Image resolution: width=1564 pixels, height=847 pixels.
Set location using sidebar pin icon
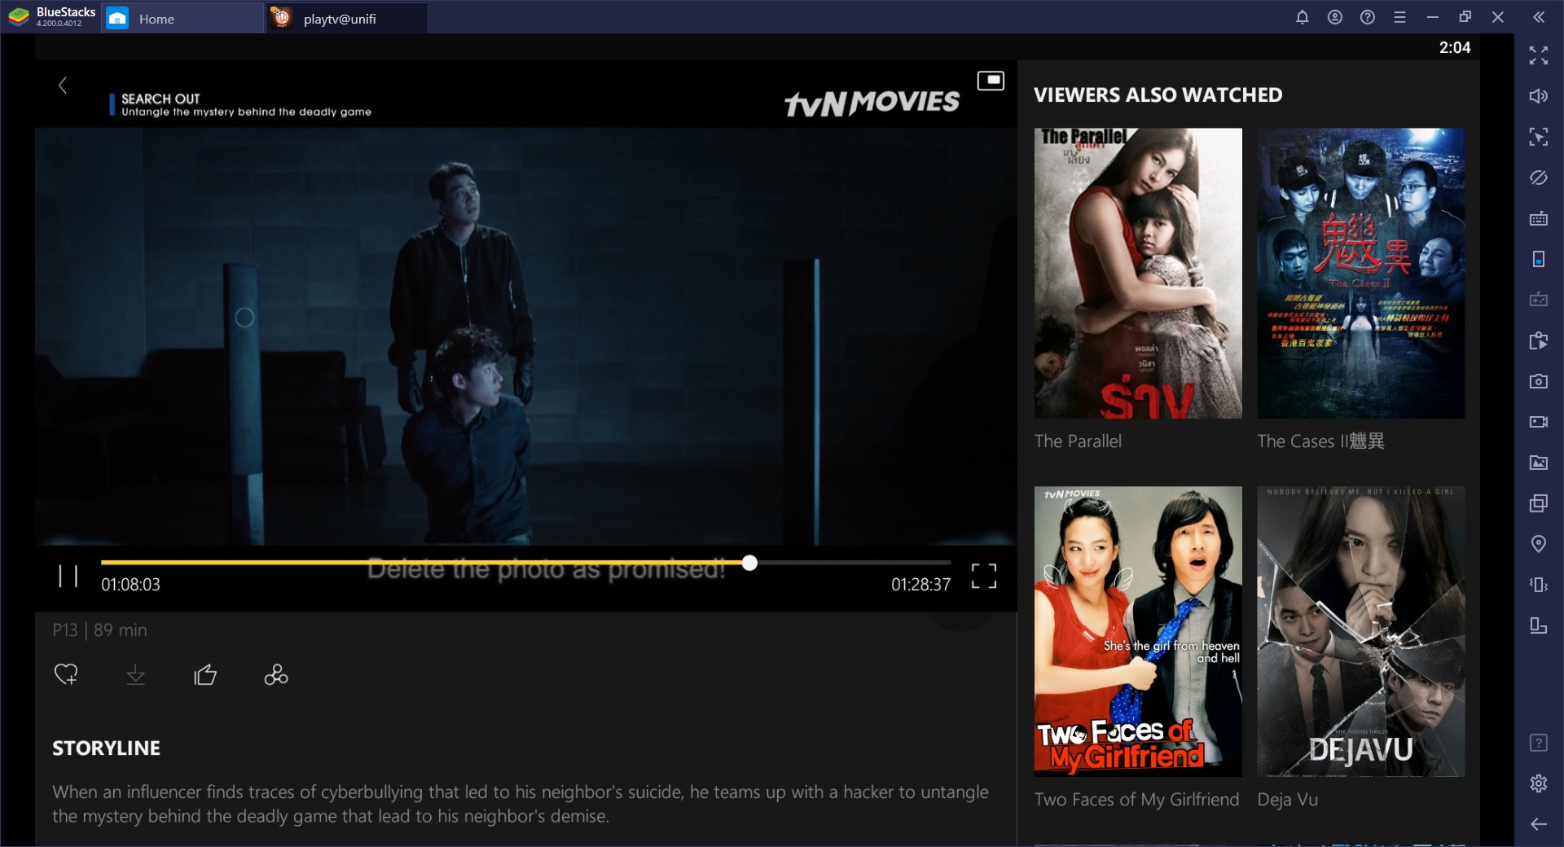pos(1539,544)
